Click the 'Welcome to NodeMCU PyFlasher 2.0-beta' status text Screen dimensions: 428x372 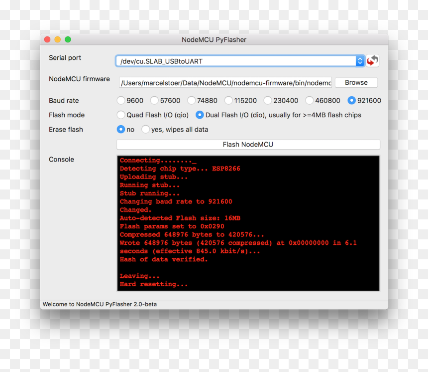[x=100, y=304]
